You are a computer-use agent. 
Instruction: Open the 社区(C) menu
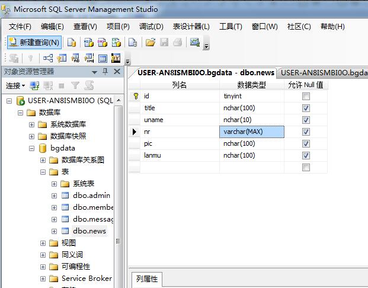[x=299, y=27]
